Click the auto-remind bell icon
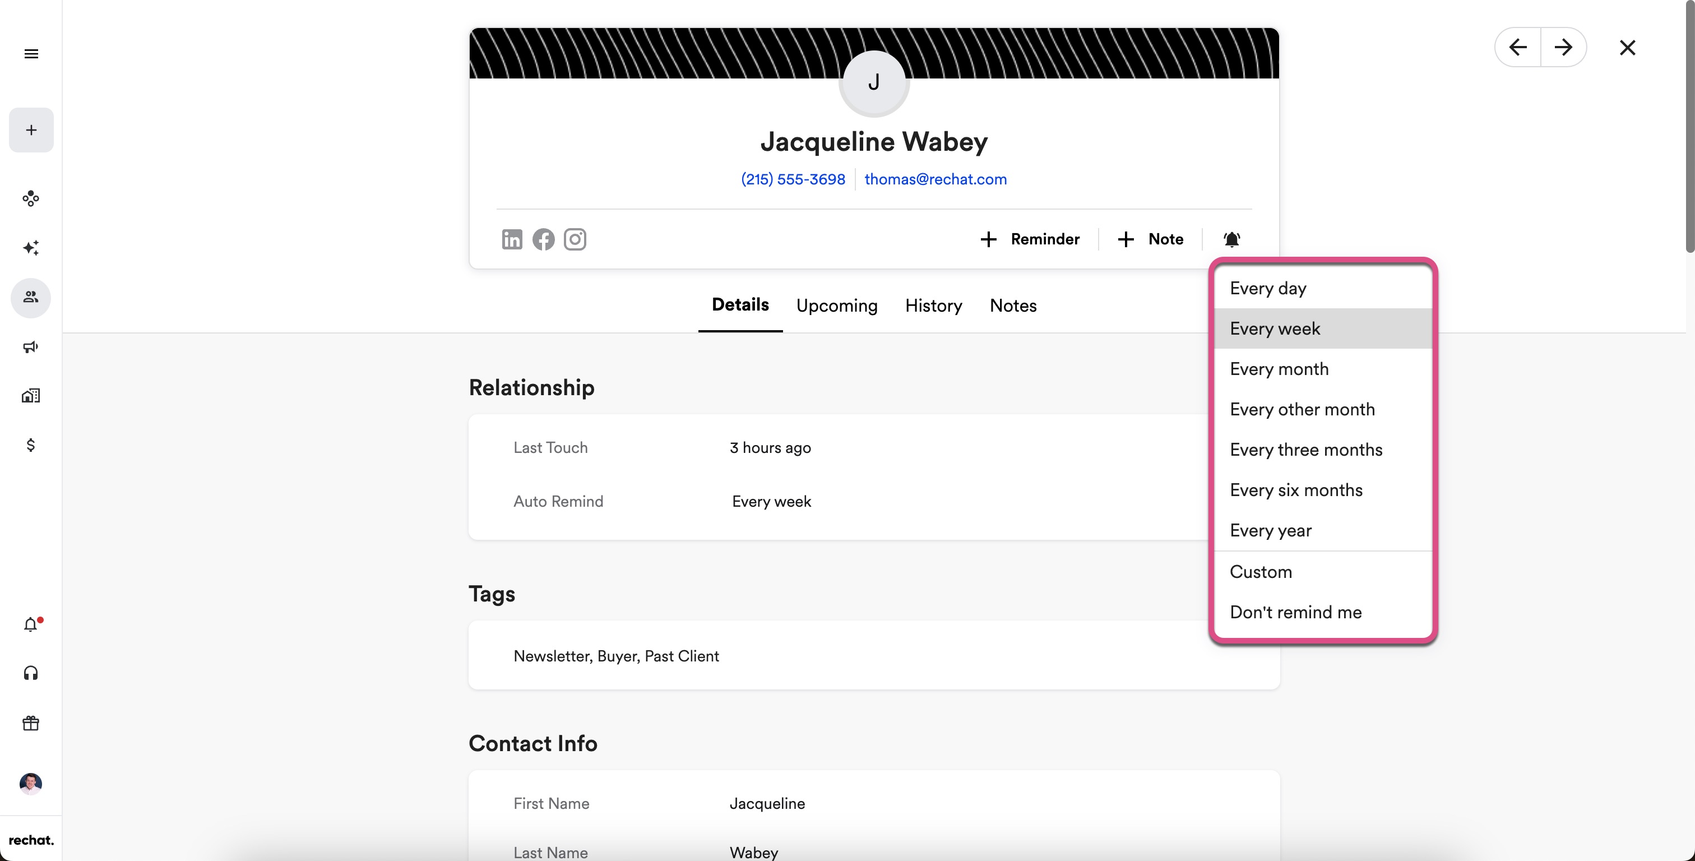This screenshot has width=1695, height=861. click(x=1231, y=239)
